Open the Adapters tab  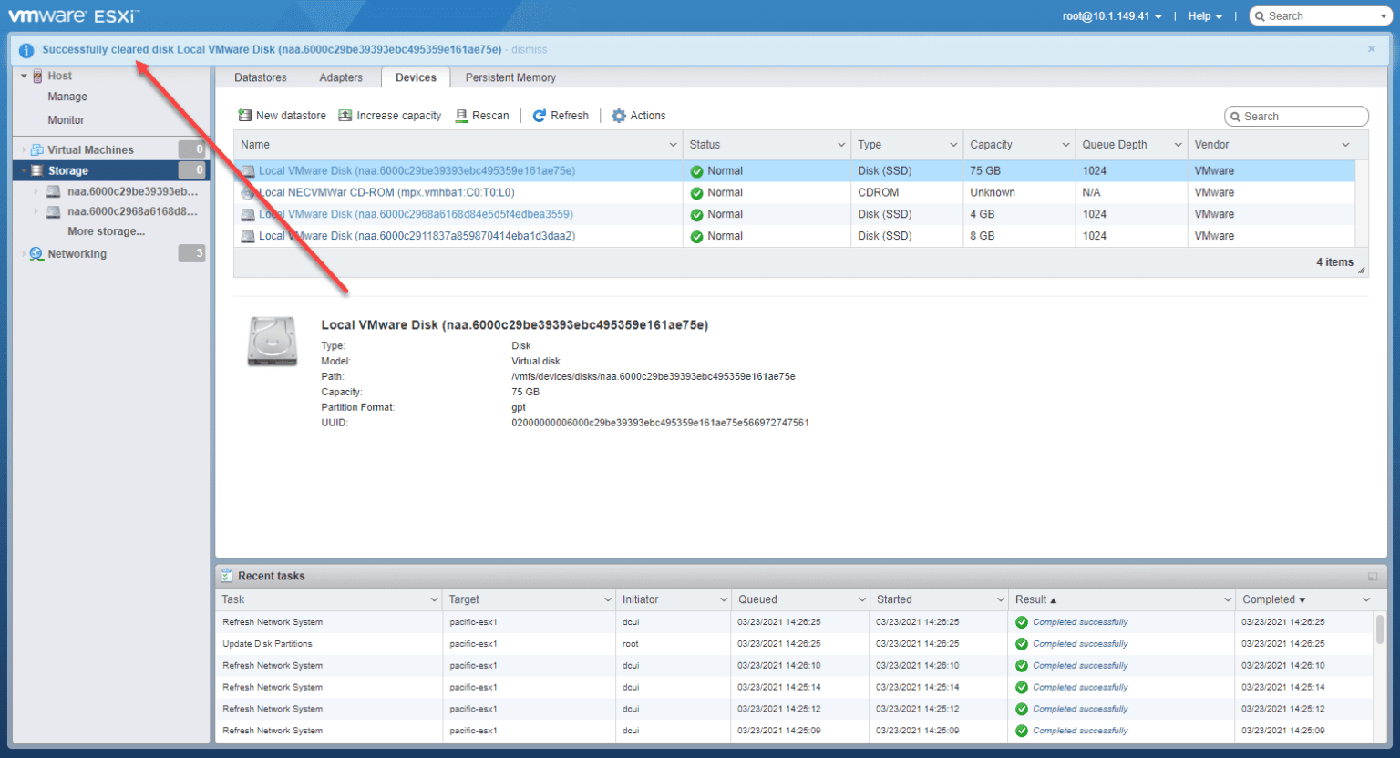point(341,77)
